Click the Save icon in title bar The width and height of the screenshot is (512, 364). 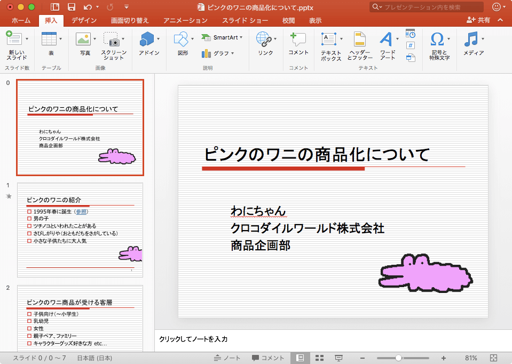[x=71, y=7]
